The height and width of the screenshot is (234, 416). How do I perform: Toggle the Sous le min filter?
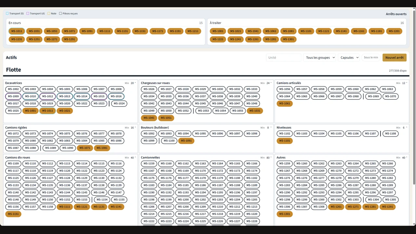click(371, 58)
